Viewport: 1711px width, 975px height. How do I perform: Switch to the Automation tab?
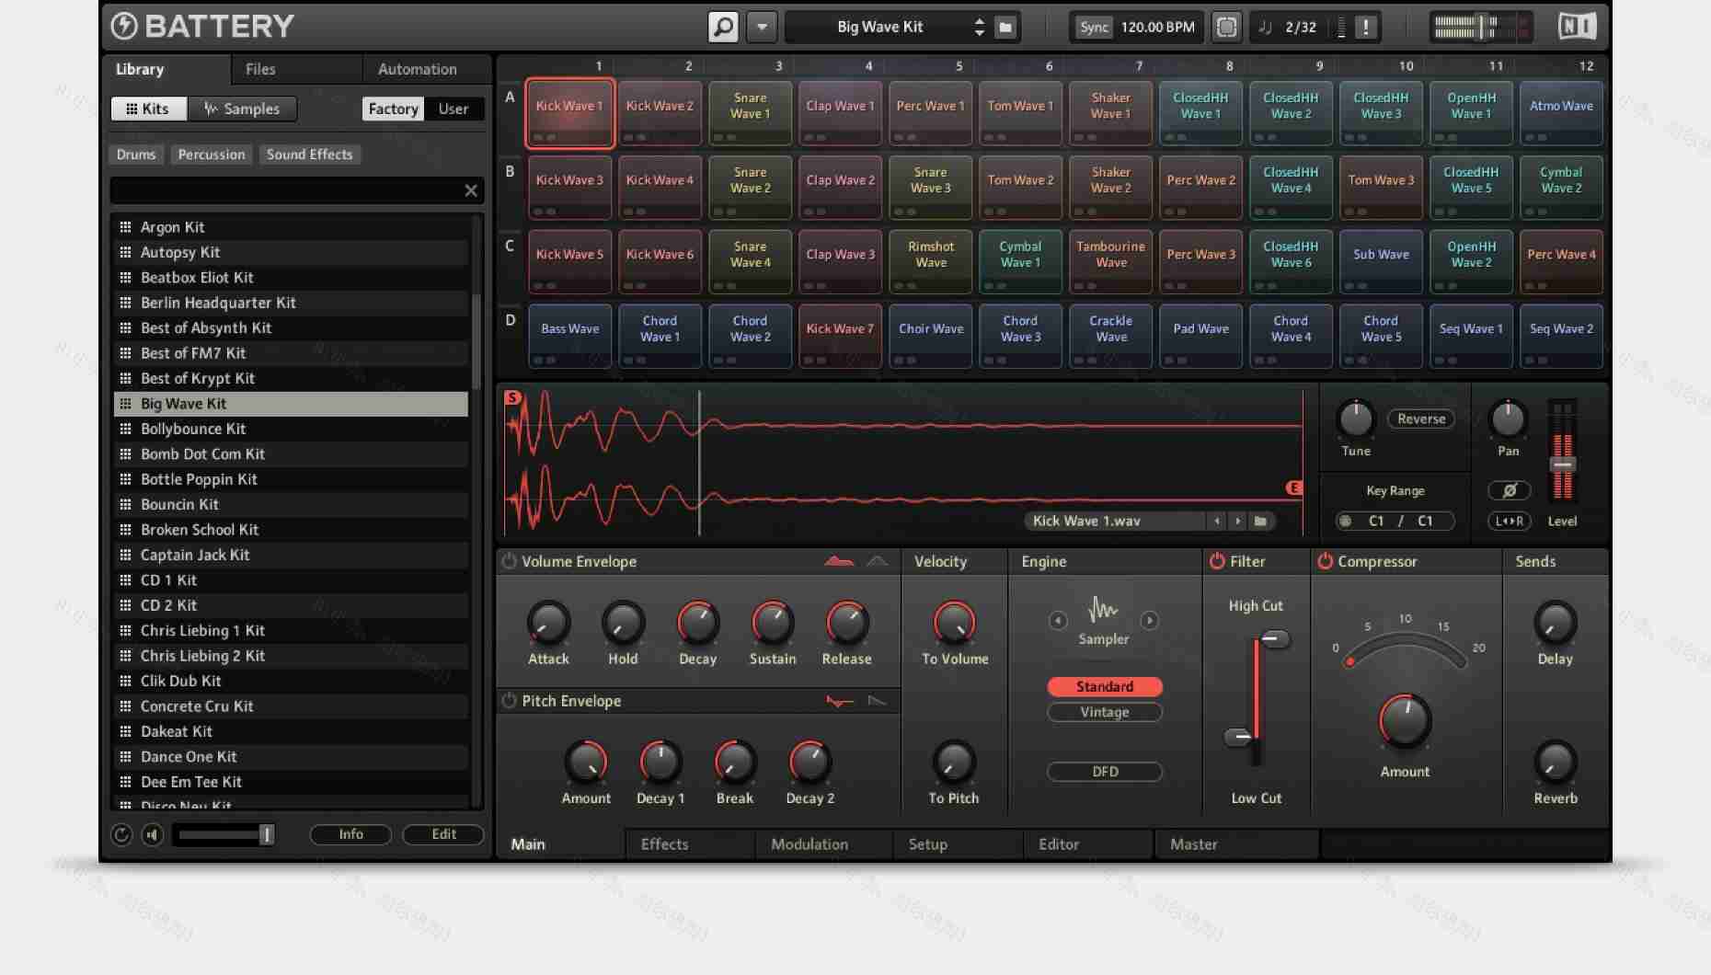pos(416,68)
